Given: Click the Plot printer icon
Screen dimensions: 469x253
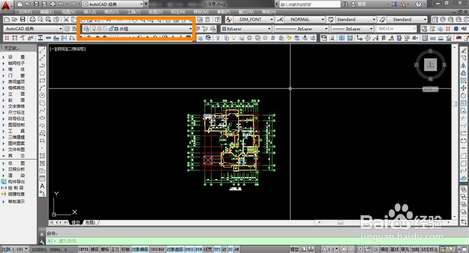Looking at the screenshot, I should coord(32,19).
